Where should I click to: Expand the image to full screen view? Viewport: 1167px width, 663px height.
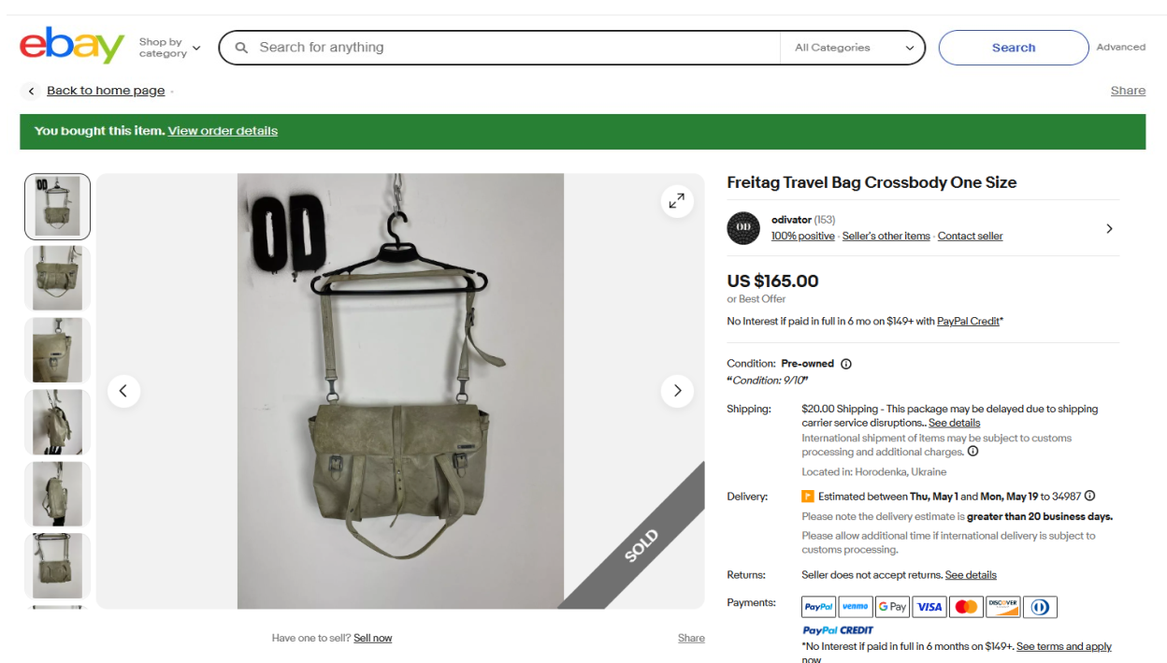[676, 200]
